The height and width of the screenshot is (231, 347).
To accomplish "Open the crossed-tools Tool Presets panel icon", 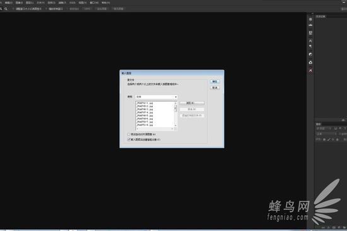I will point(310,70).
